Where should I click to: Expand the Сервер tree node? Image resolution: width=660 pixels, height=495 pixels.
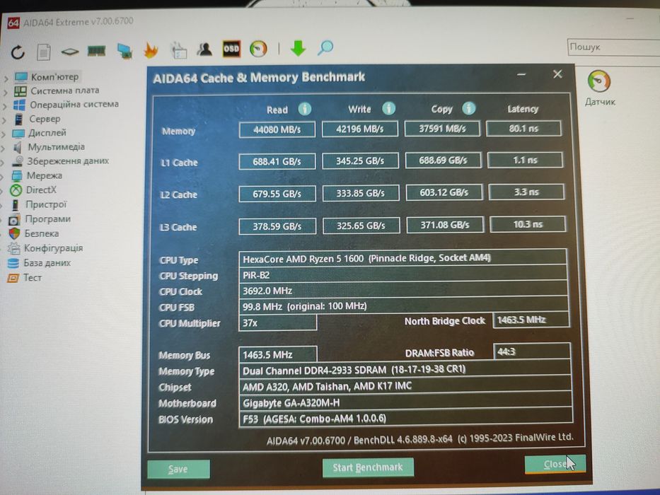click(x=5, y=121)
